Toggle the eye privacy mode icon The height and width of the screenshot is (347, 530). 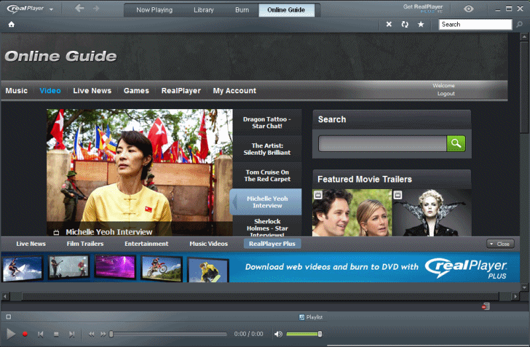[468, 9]
